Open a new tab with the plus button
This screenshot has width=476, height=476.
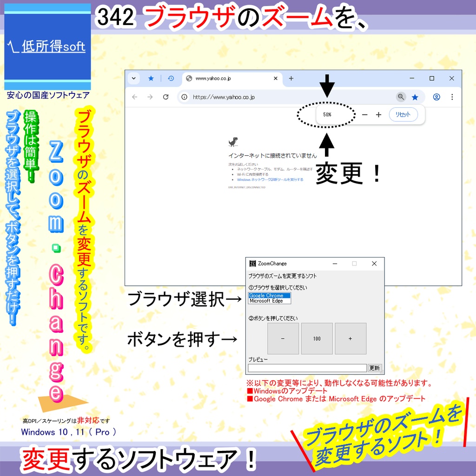291,78
